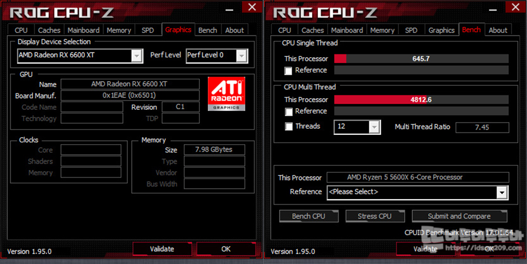
Task: Click Validate in the Graphics window
Action: (162, 249)
